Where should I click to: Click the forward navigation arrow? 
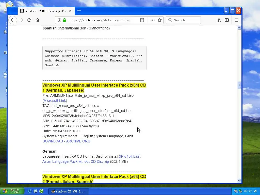[x=21, y=20]
